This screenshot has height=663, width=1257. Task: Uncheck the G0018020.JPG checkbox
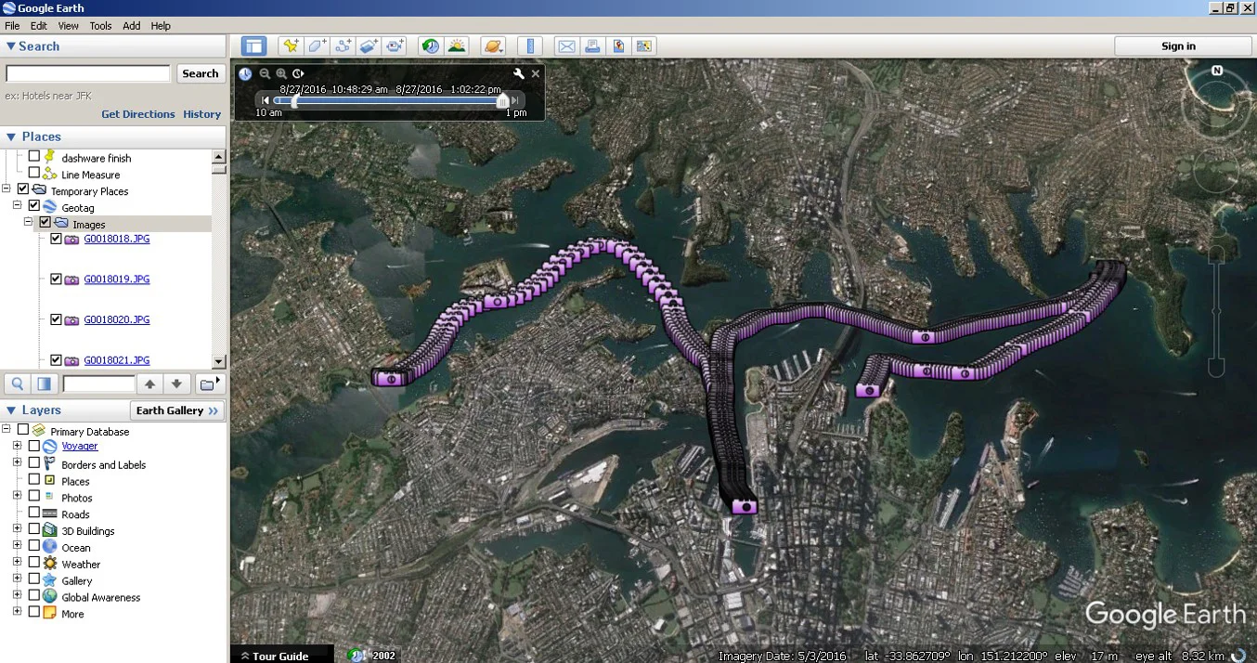pyautogui.click(x=56, y=319)
